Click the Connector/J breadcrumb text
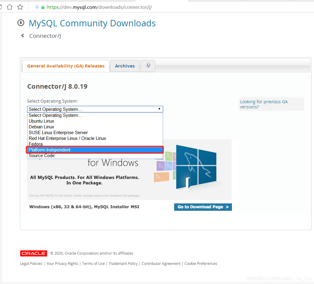The height and width of the screenshot is (284, 314). (45, 36)
